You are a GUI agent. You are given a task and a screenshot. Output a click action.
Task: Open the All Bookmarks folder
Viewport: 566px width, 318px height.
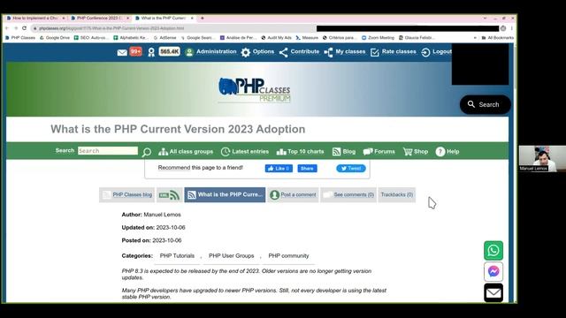[497, 37]
